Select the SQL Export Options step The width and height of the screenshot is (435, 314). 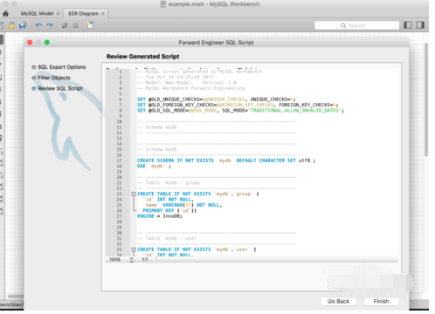[59, 67]
